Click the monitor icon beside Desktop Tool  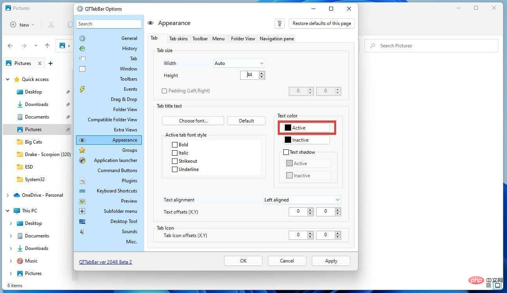pos(82,221)
